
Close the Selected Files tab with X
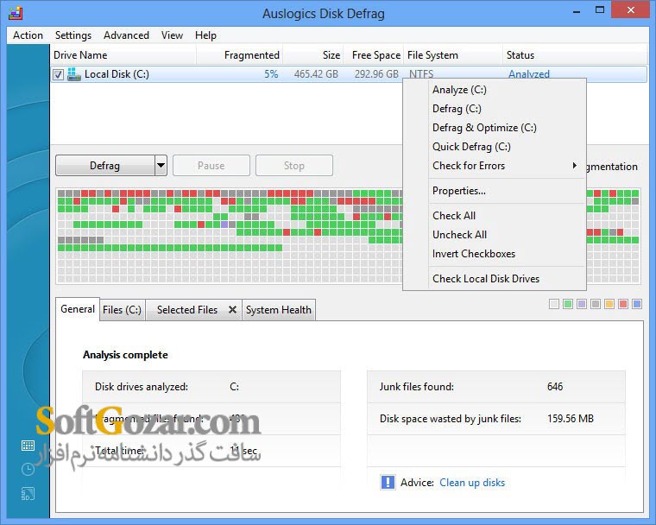pos(232,310)
